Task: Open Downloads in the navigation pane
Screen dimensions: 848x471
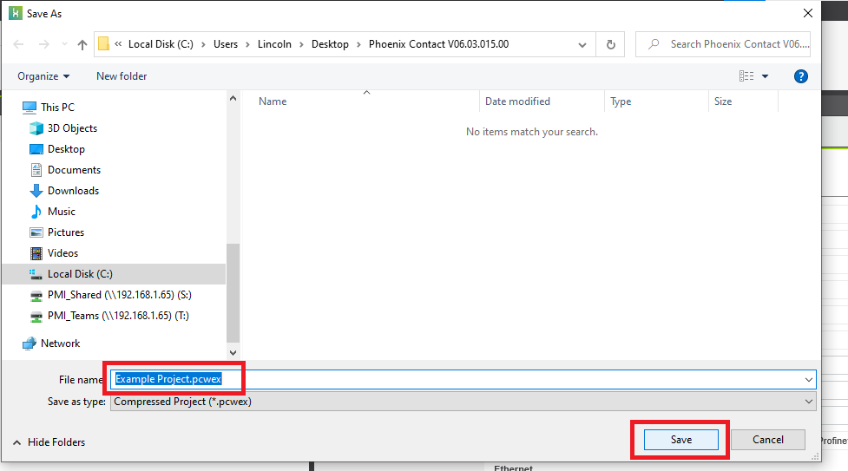Action: pyautogui.click(x=73, y=191)
